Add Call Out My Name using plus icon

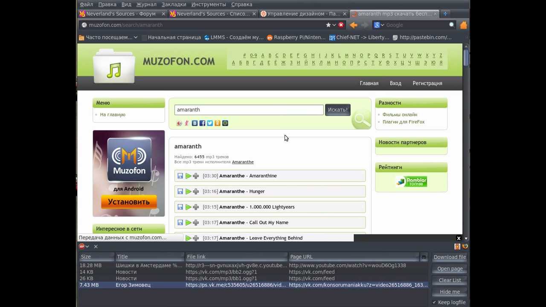(196, 223)
